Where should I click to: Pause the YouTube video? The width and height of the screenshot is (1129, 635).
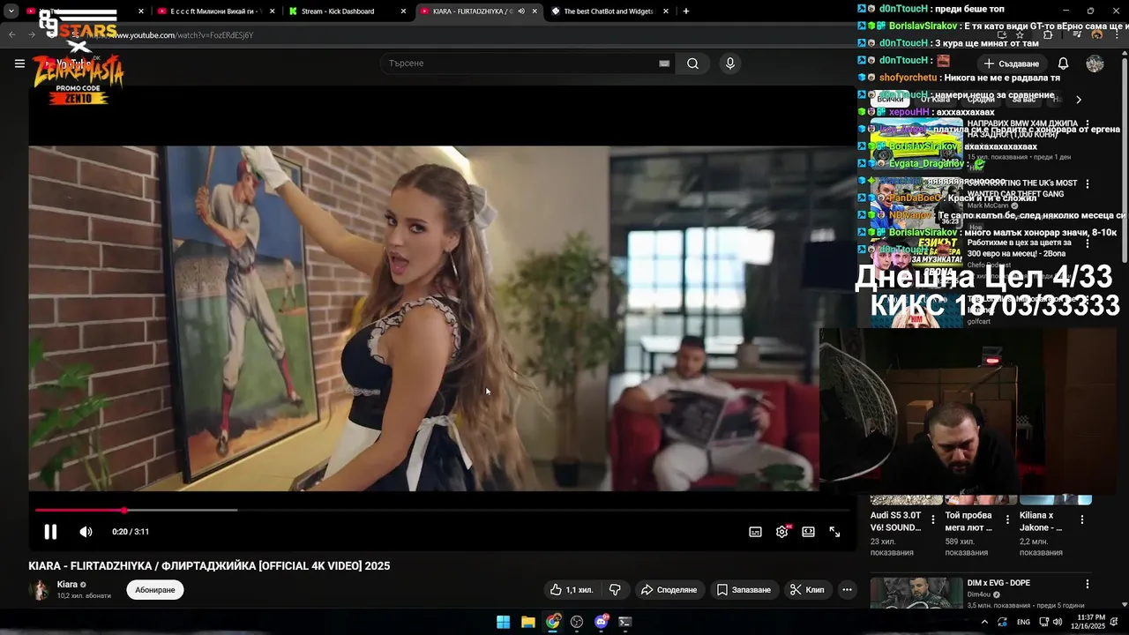[50, 532]
